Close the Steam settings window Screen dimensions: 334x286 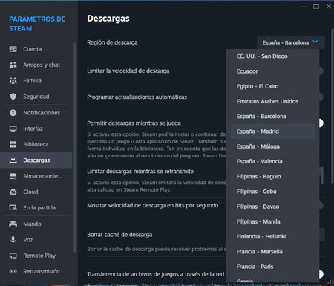pyautogui.click(x=329, y=7)
